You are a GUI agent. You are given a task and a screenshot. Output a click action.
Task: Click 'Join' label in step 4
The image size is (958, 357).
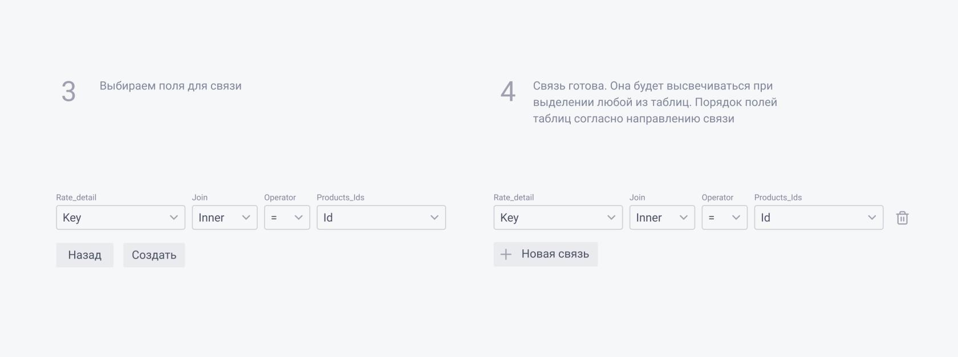(637, 198)
